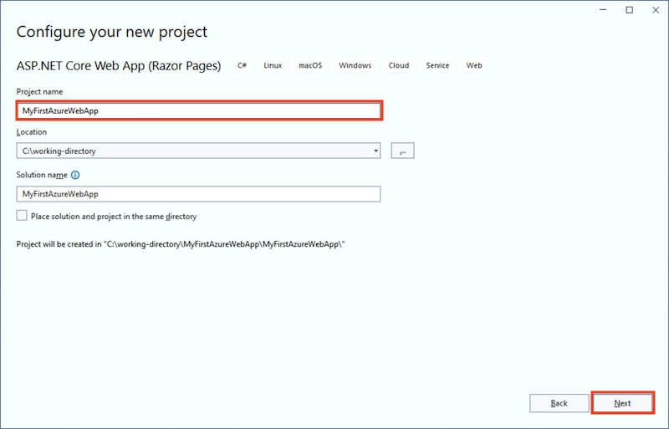The height and width of the screenshot is (429, 669).
Task: Click the Project name label
Action: click(39, 92)
